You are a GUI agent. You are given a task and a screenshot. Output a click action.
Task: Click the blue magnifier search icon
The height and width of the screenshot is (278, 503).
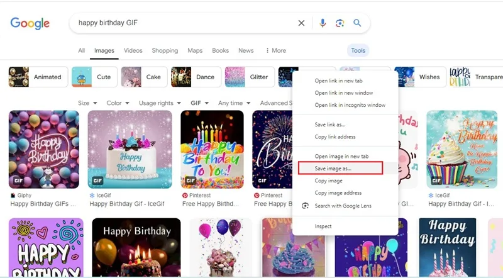click(357, 23)
